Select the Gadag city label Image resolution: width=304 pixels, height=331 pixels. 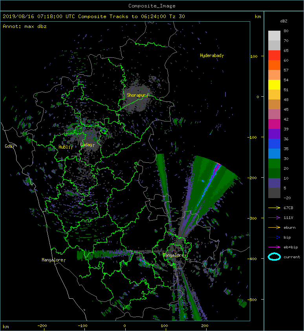86,145
